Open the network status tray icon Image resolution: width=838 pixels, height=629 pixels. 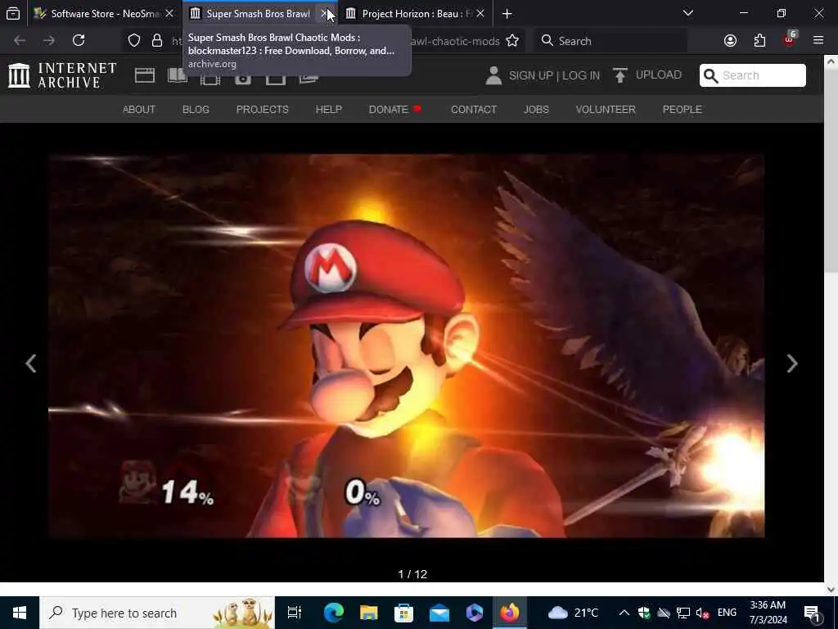[683, 613]
